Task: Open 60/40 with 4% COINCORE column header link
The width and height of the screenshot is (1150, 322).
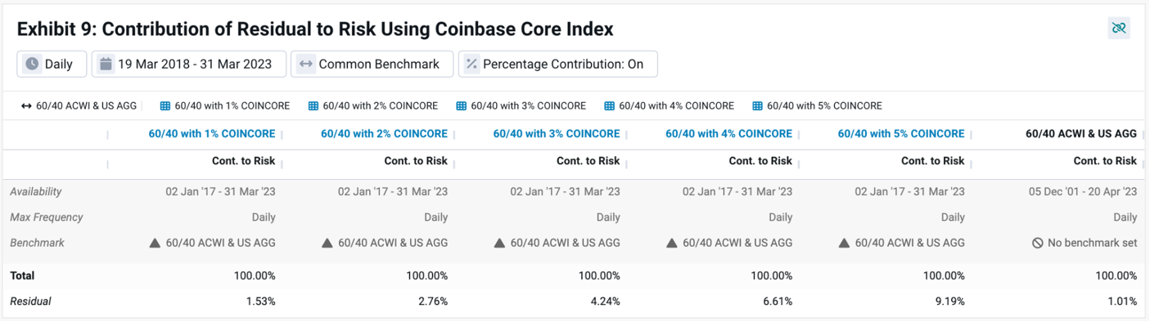Action: (x=728, y=134)
